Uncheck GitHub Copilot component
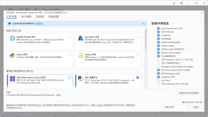This screenshot has width=208, height=117. [158, 46]
